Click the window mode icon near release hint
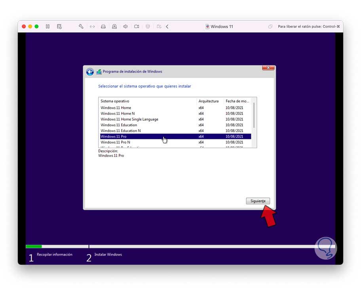361x297 pixels. click(270, 27)
